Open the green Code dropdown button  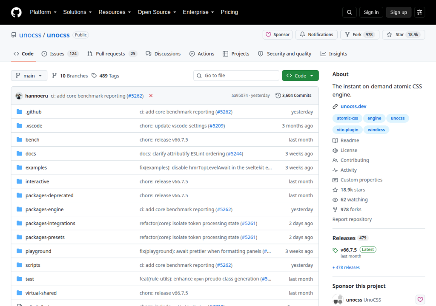point(300,76)
